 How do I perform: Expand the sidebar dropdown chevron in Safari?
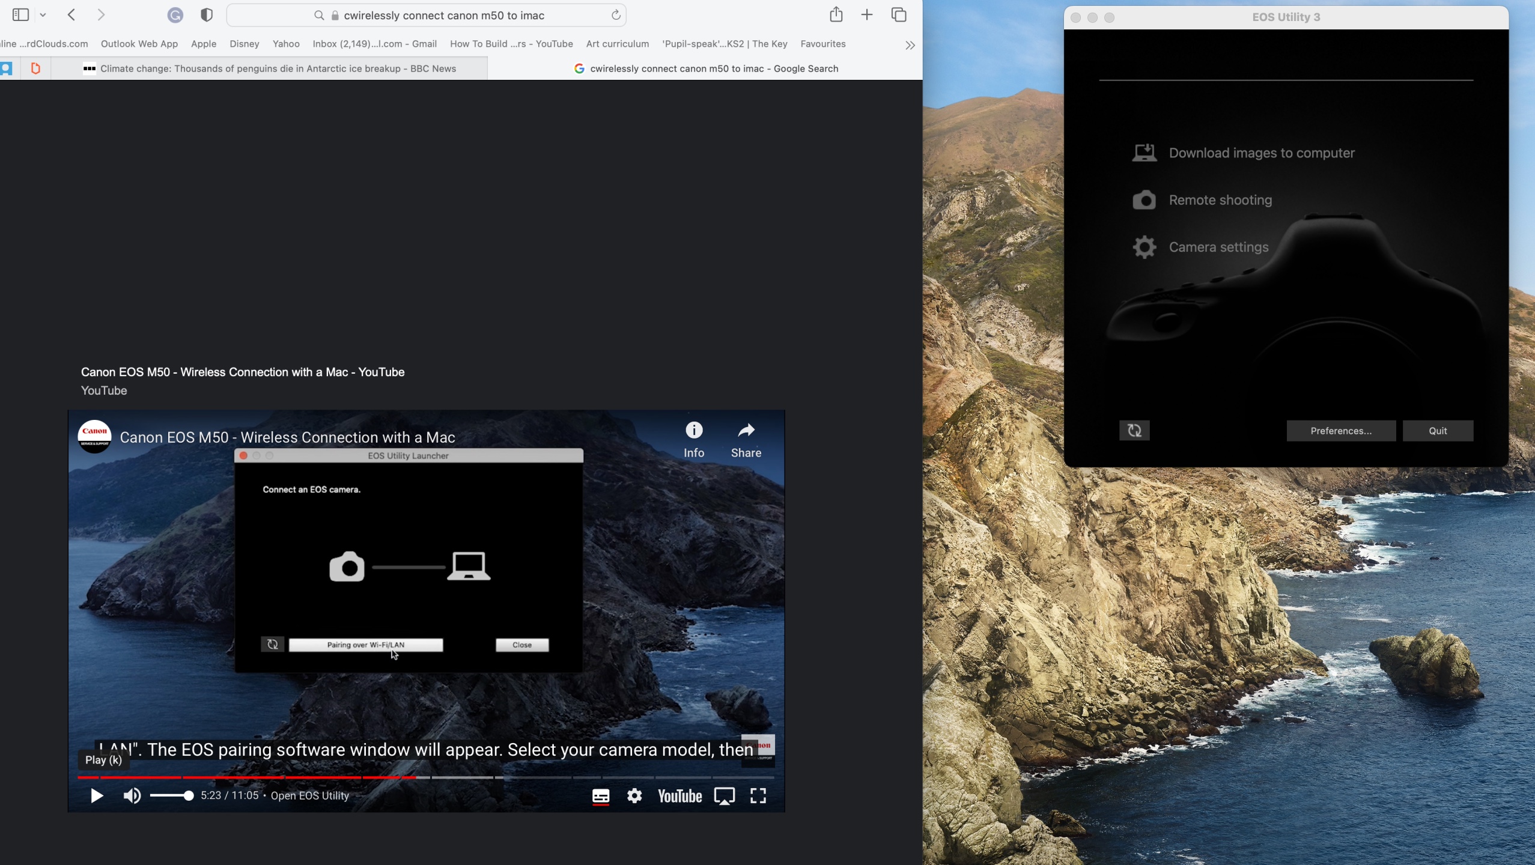pyautogui.click(x=43, y=15)
